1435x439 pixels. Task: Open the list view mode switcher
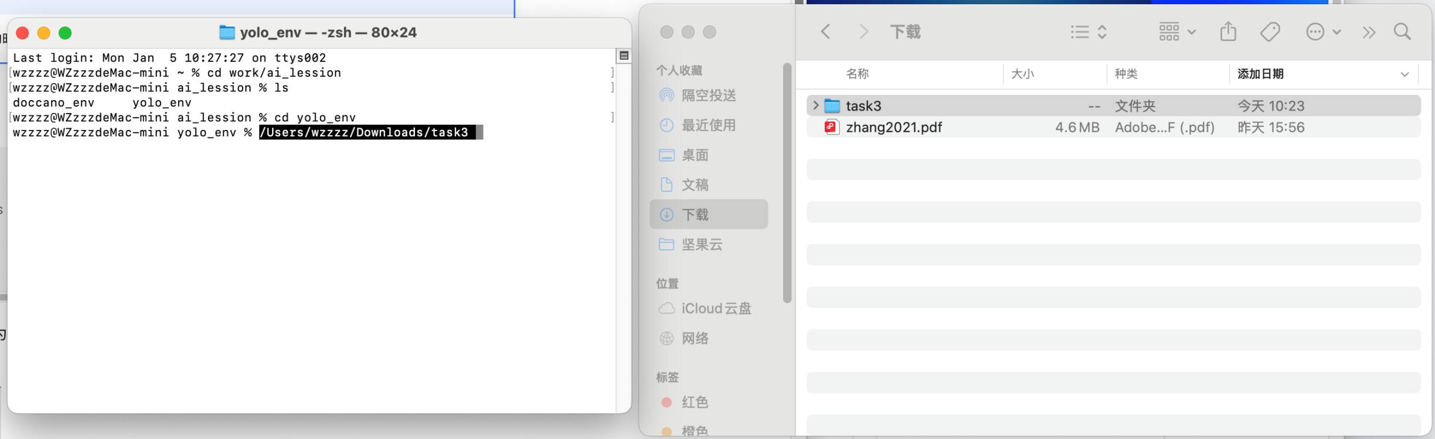click(1088, 32)
